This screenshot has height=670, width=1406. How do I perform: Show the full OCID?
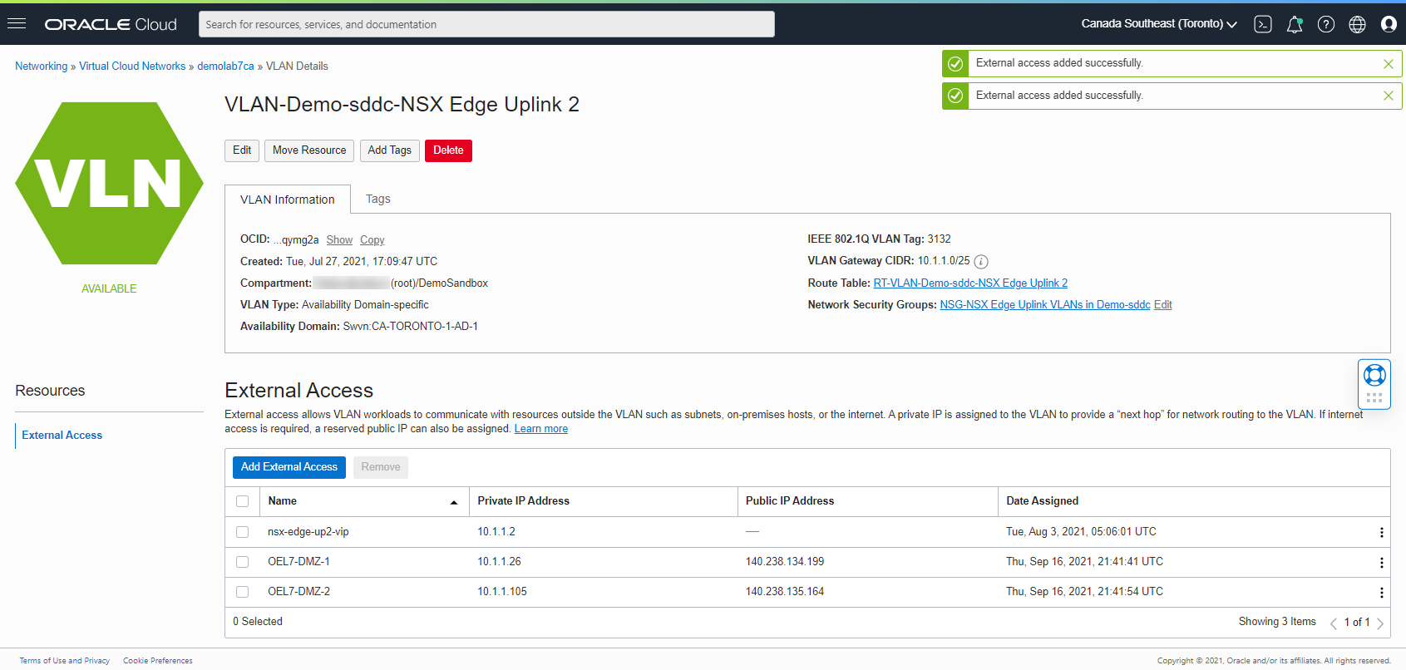339,240
